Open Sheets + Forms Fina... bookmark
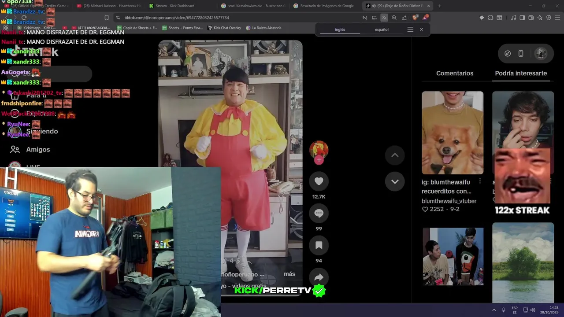The width and height of the screenshot is (564, 317). pyautogui.click(x=182, y=28)
